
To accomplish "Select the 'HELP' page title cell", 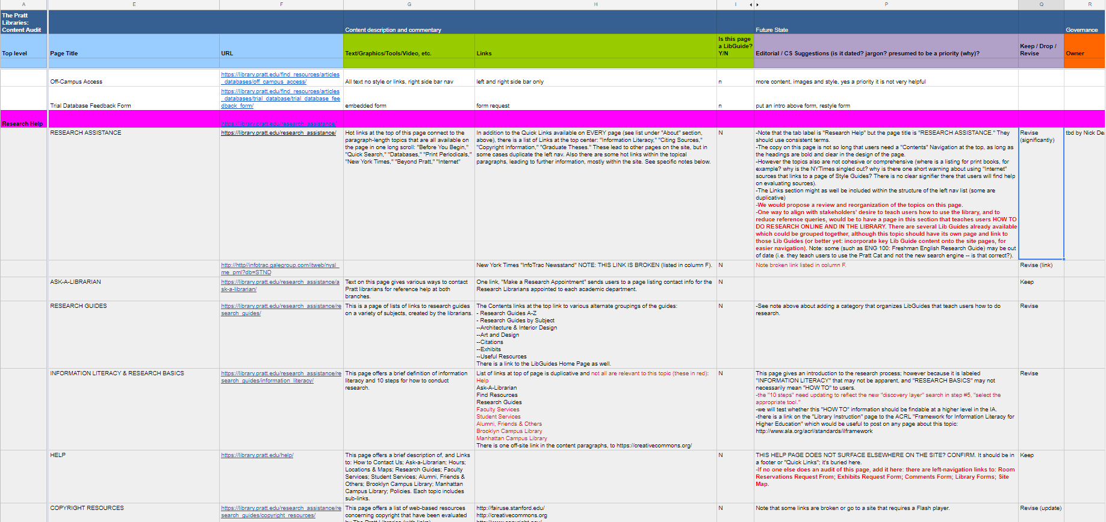I will [x=134, y=476].
